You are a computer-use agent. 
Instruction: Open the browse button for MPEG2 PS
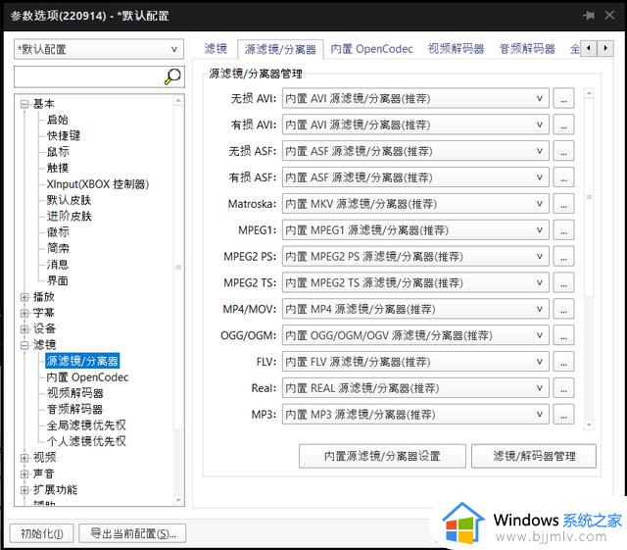(563, 256)
